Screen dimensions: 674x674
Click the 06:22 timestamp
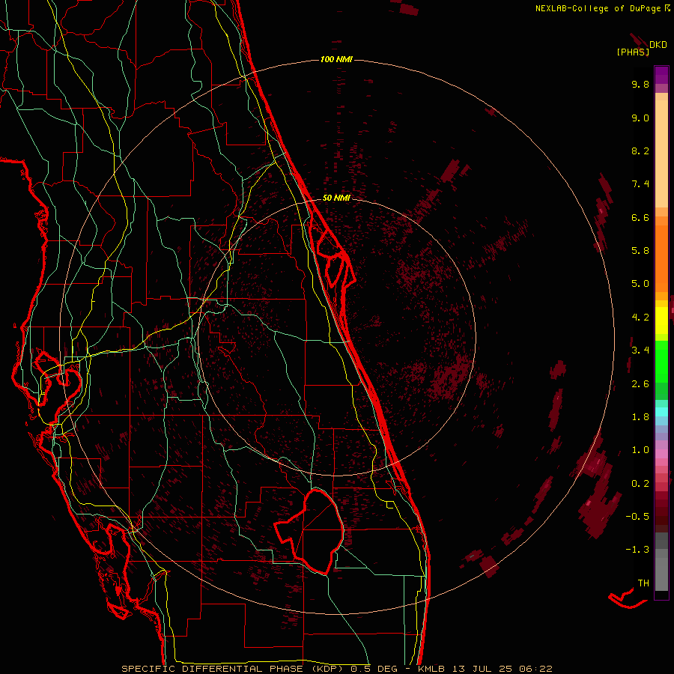[x=535, y=669]
